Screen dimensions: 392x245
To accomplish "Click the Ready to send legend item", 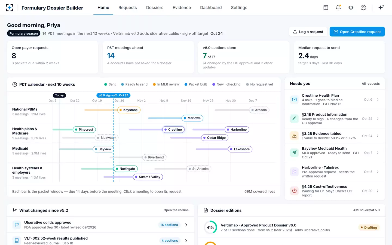I will pyautogui.click(x=134, y=84).
